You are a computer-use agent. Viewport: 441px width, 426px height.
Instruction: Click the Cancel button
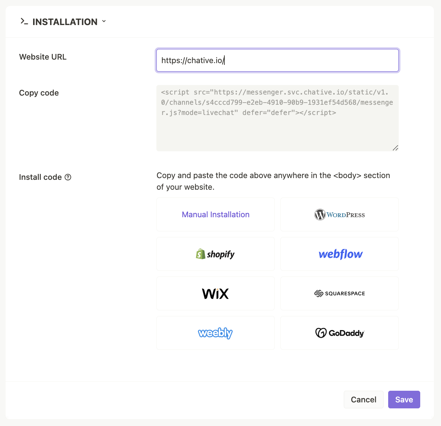tap(364, 400)
